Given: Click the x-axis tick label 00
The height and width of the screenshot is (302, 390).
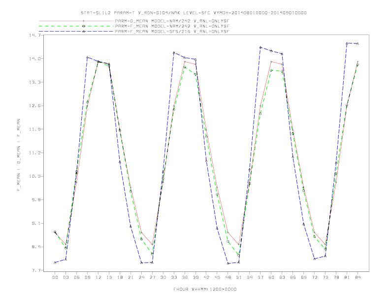Looking at the screenshot, I should (55, 277).
